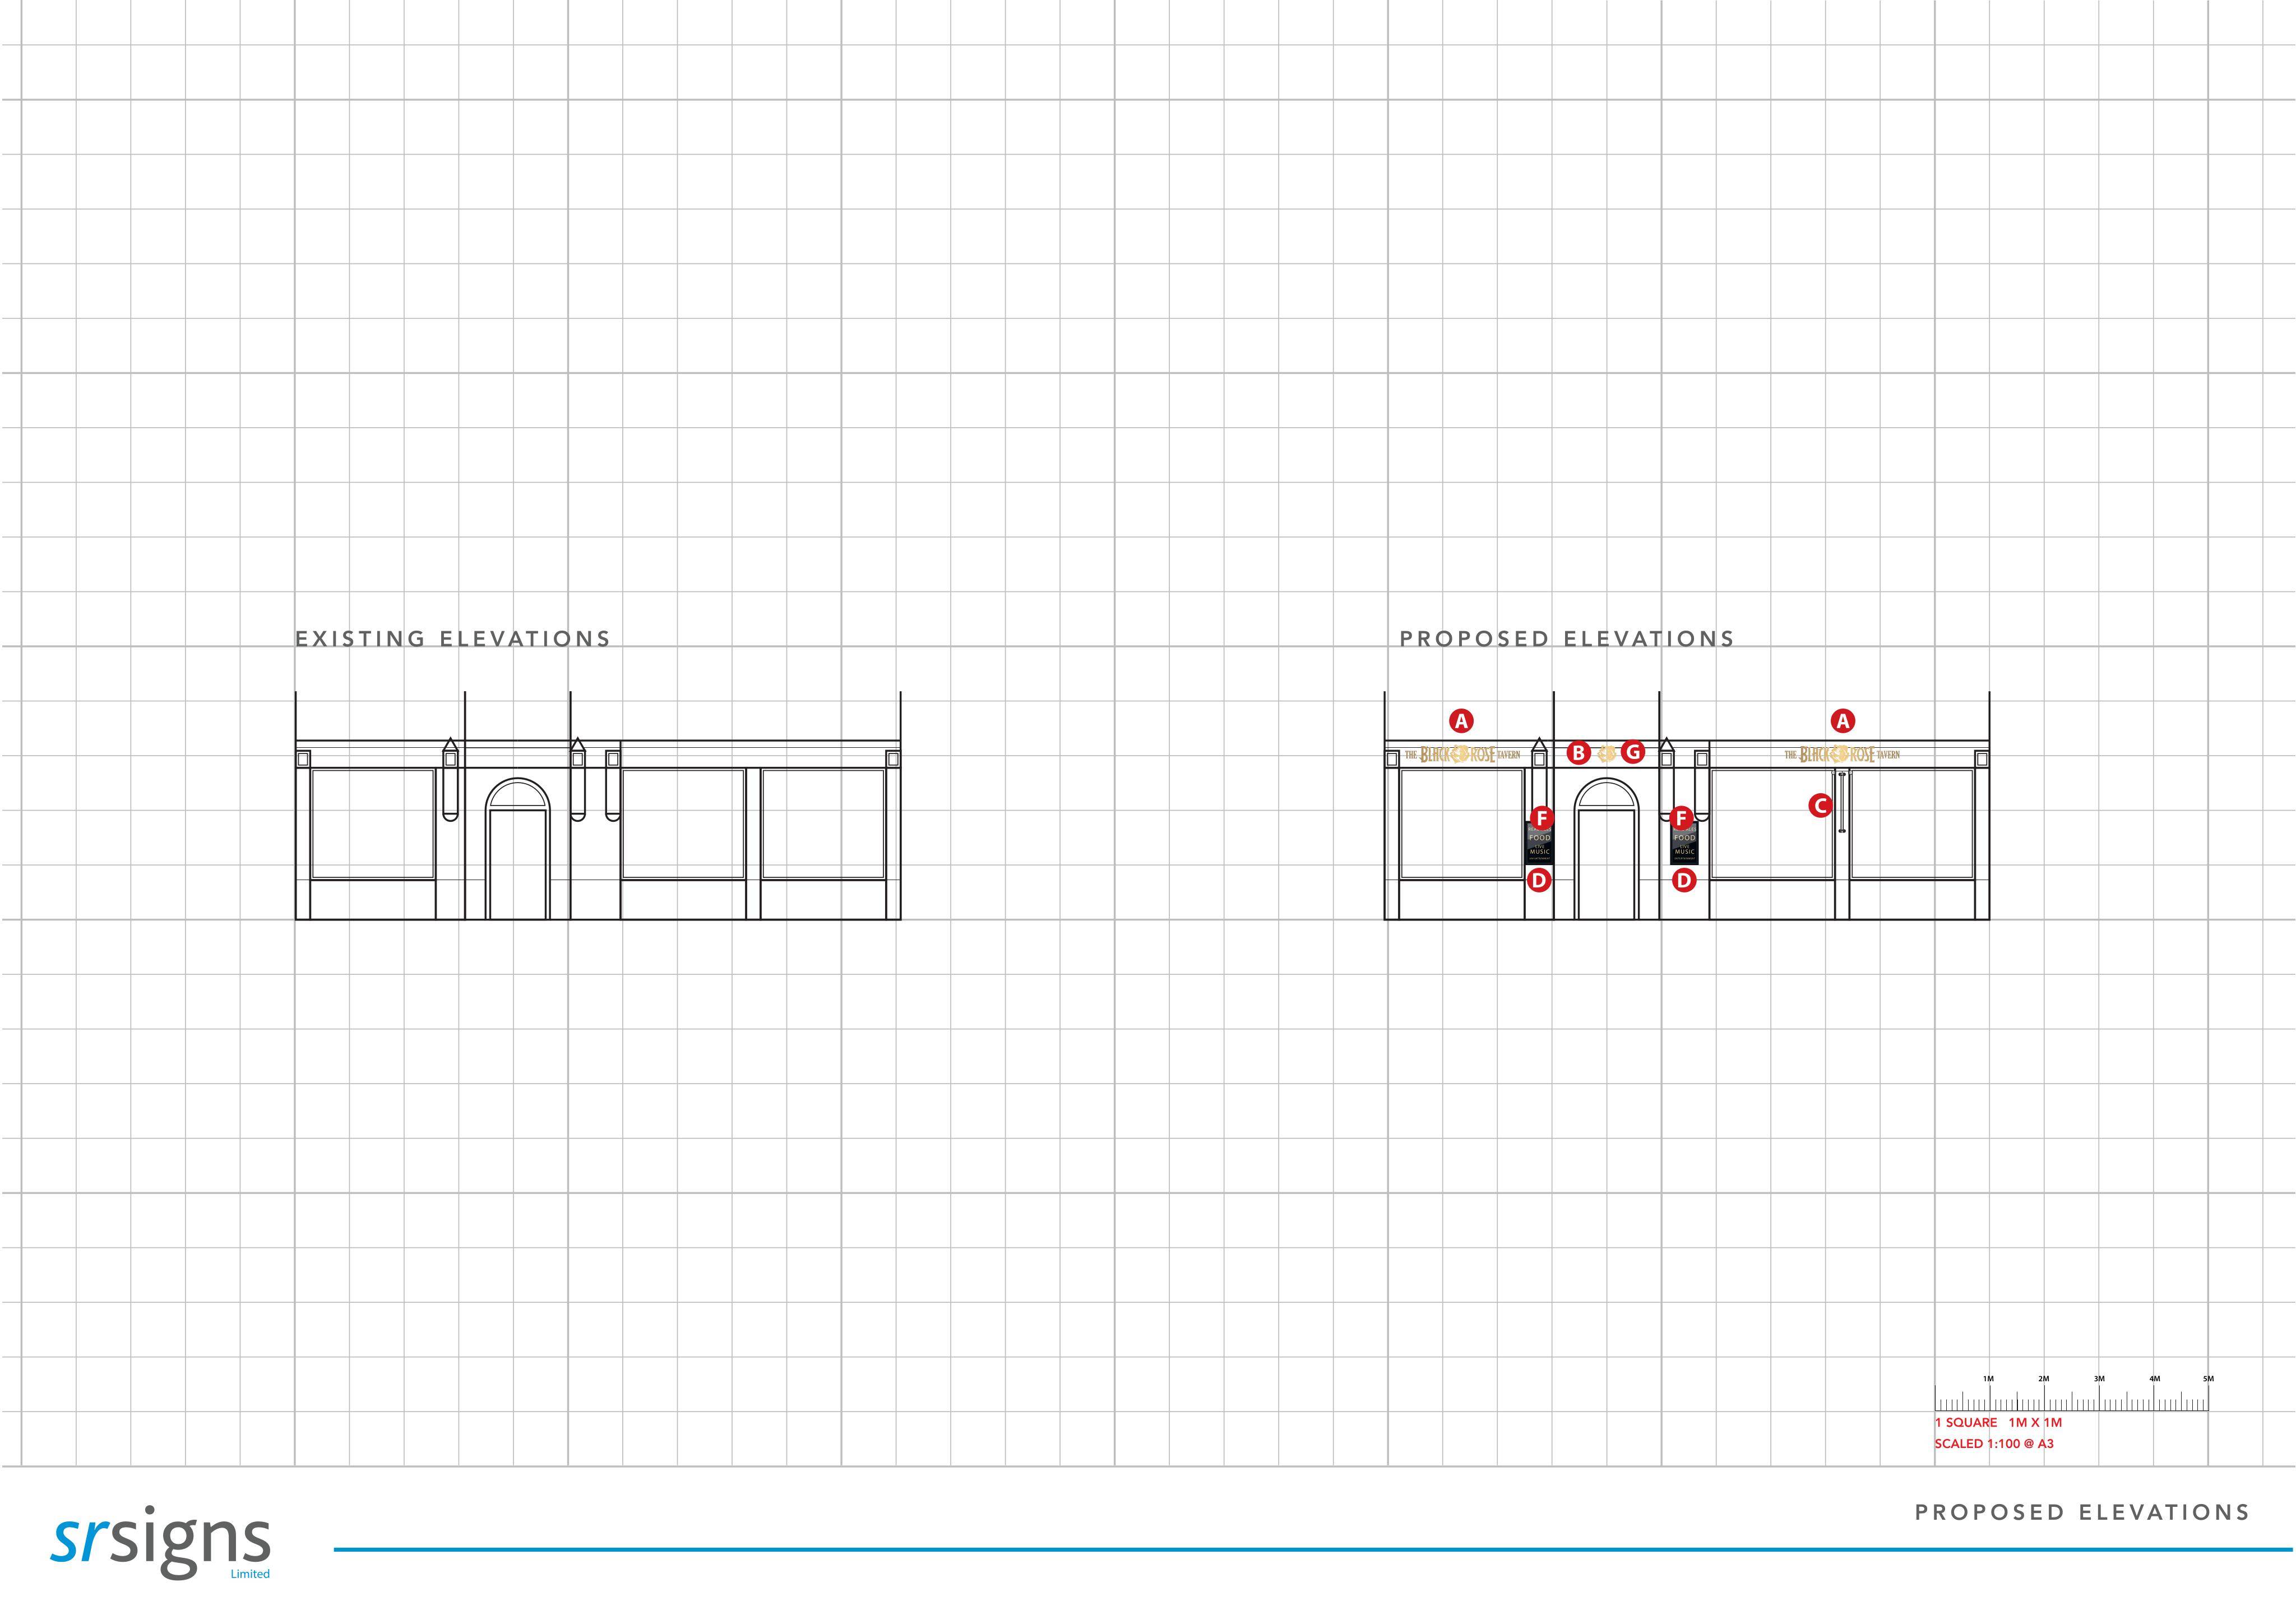Viewport: 2296px width, 1624px height.
Task: Click the 1M label on the scale bar
Action: coord(1989,1379)
